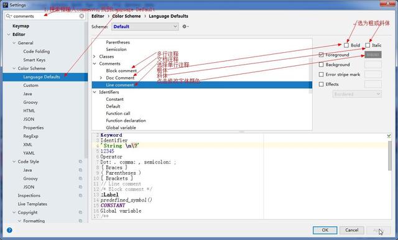Pick the Foreground color swatch

[x=373, y=55]
